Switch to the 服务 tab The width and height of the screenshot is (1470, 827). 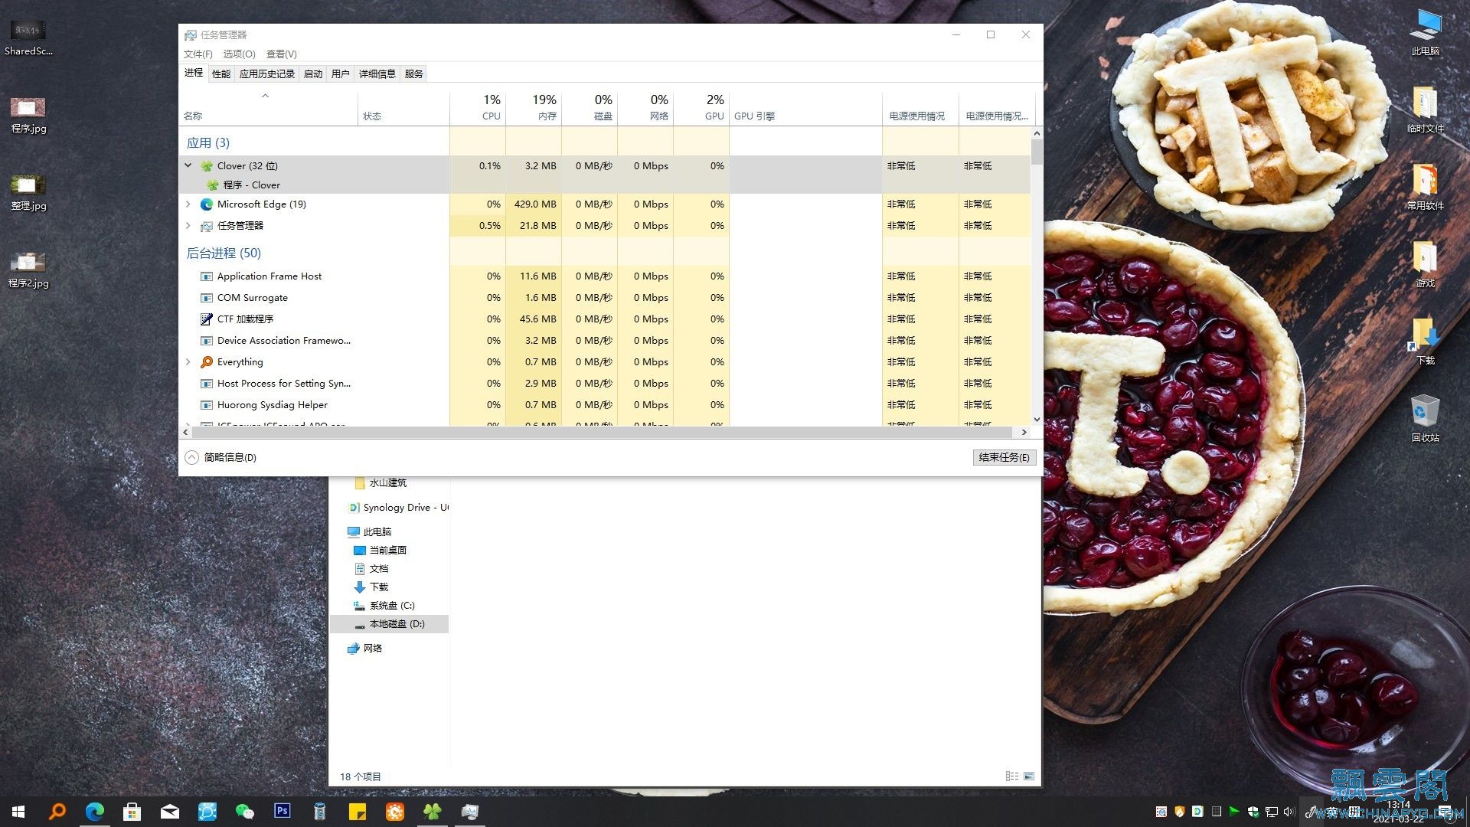tap(414, 74)
